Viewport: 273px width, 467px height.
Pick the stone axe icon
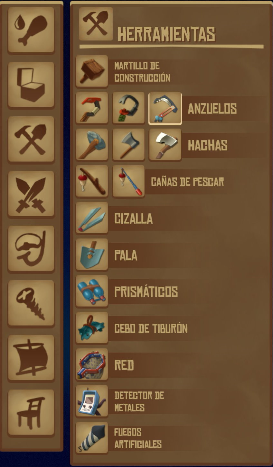coord(92,145)
